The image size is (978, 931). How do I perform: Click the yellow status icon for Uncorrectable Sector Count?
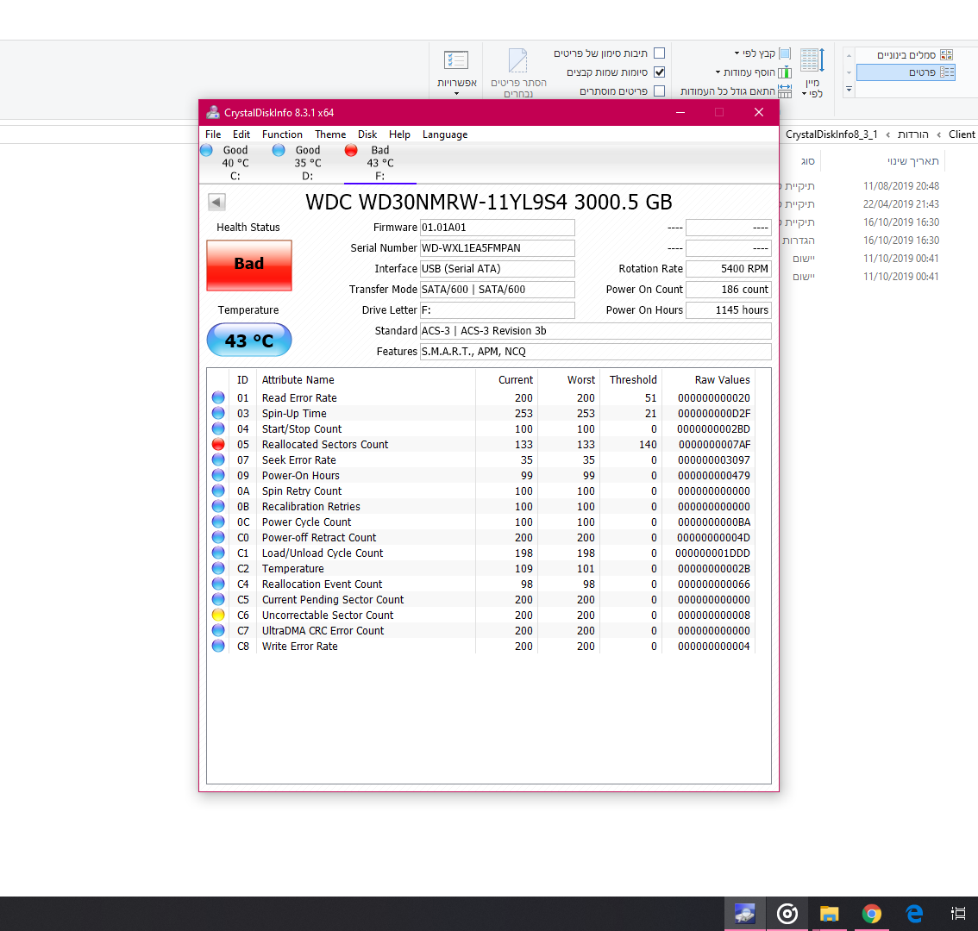218,615
